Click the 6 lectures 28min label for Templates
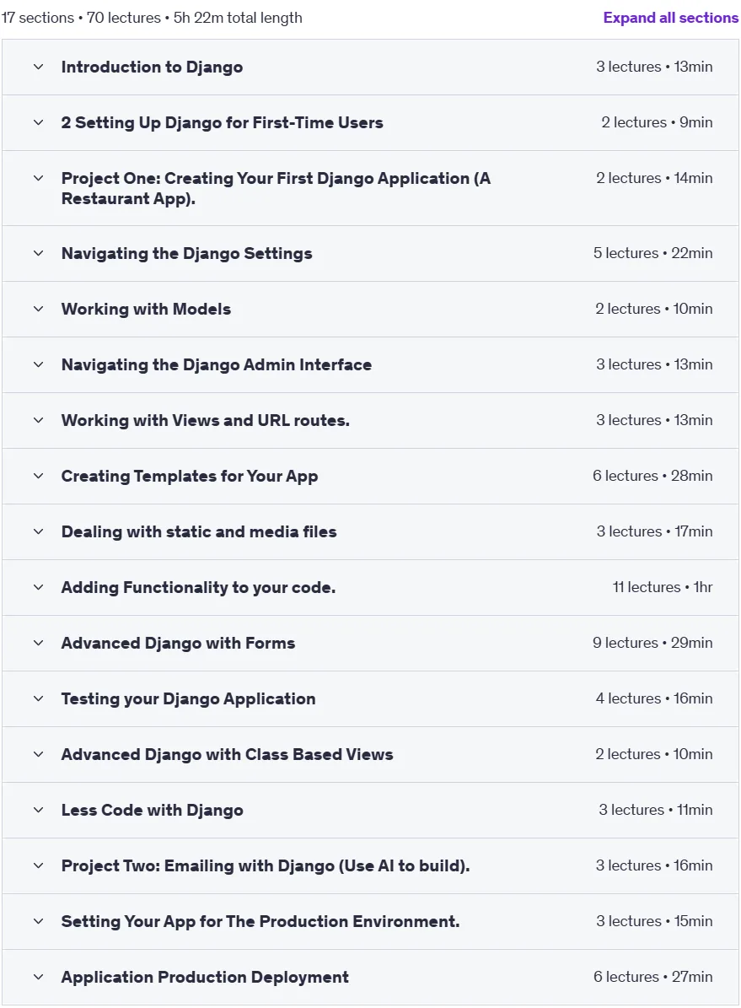Viewport: 741px width, 1008px height. (652, 476)
